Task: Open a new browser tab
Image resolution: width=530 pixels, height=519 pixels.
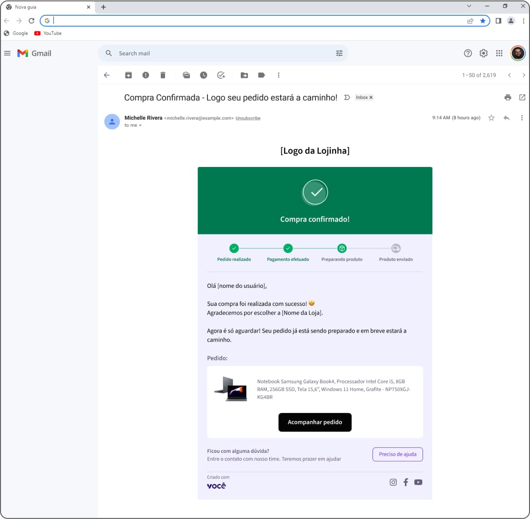Action: pyautogui.click(x=103, y=7)
